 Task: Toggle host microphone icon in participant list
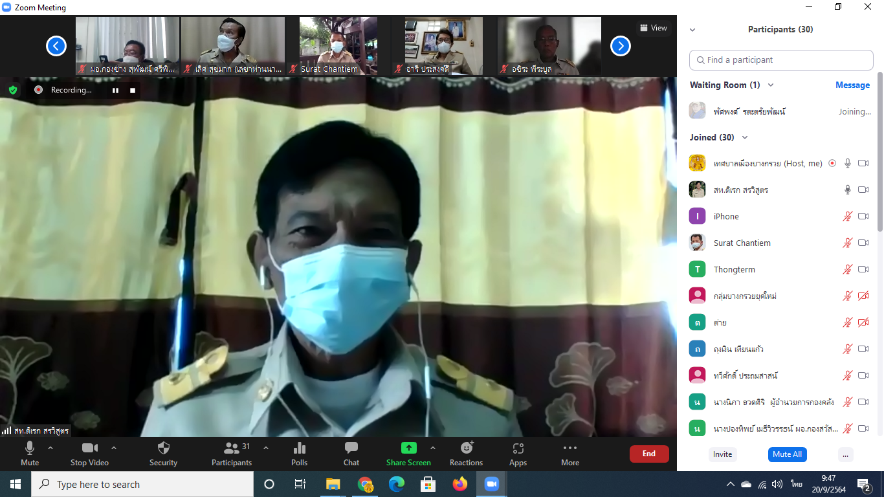coord(848,163)
